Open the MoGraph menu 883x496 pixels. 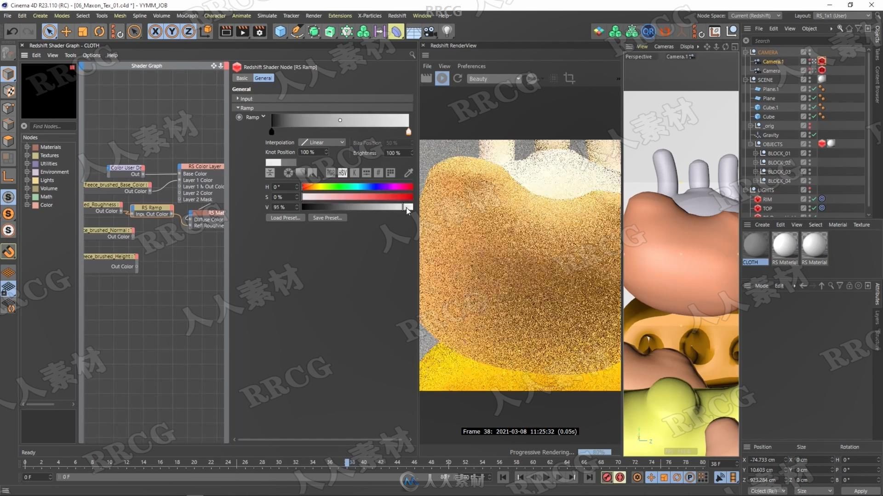click(x=187, y=16)
